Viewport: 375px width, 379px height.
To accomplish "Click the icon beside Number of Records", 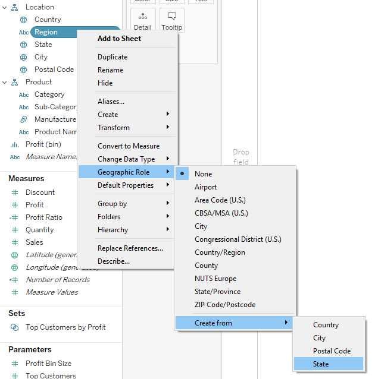I will 14,280.
